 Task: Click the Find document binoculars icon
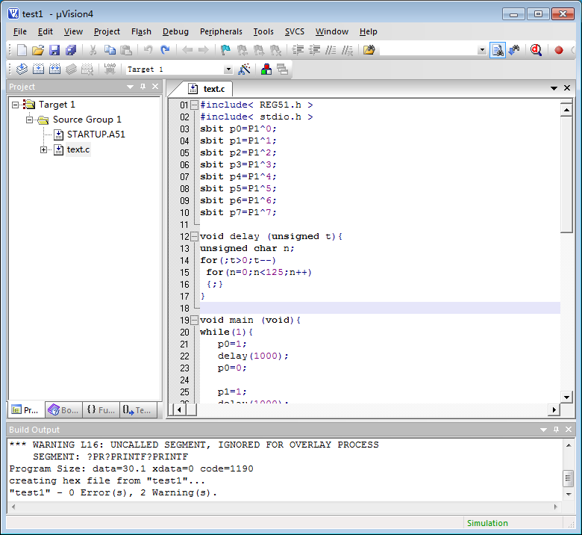[x=498, y=50]
